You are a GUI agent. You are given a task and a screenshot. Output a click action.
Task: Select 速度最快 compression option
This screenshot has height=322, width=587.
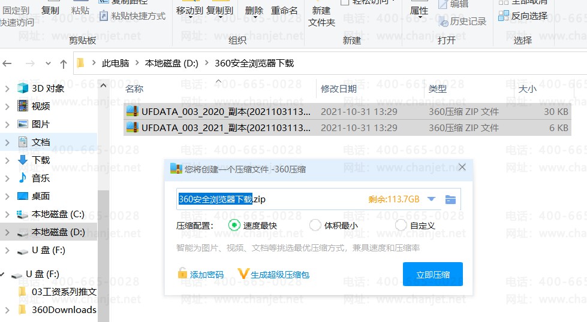[252, 225]
